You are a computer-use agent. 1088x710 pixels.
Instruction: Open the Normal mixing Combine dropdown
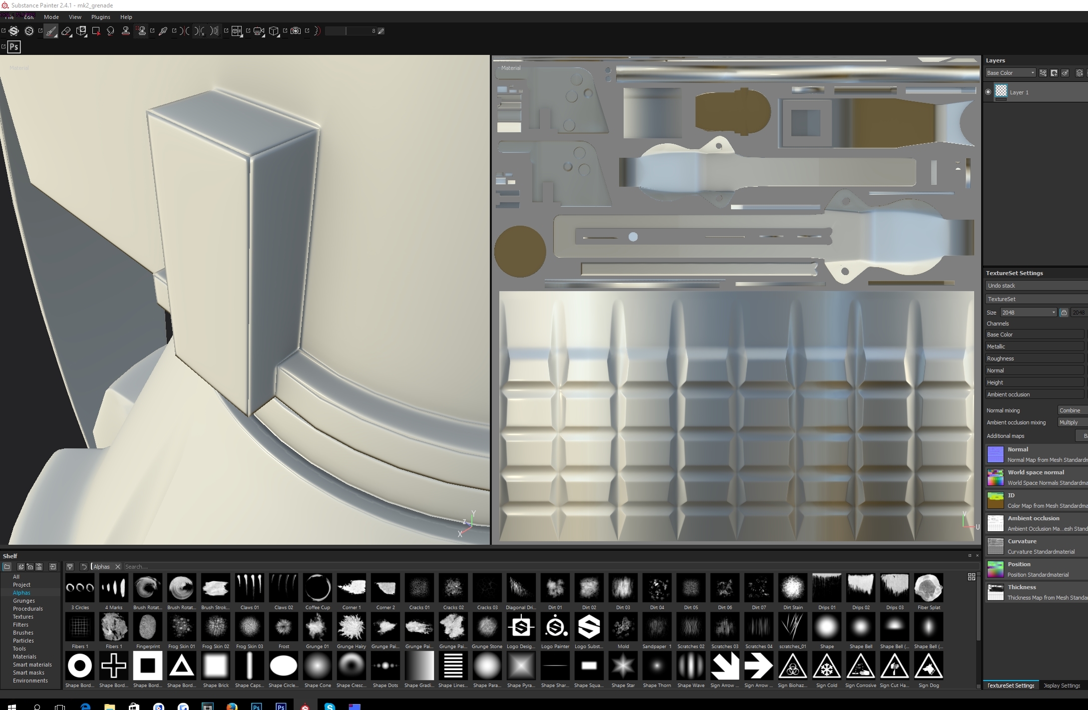pos(1072,410)
